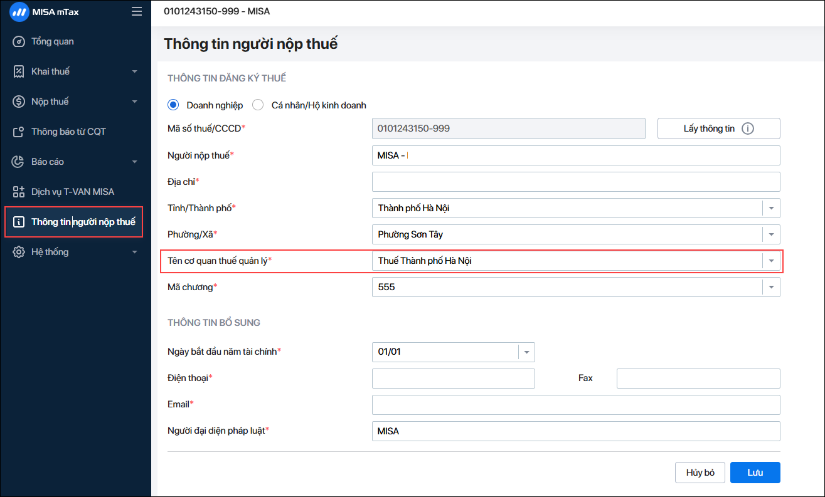Click the Thông báo từ CQT icon
This screenshot has height=497, width=825.
(x=19, y=132)
